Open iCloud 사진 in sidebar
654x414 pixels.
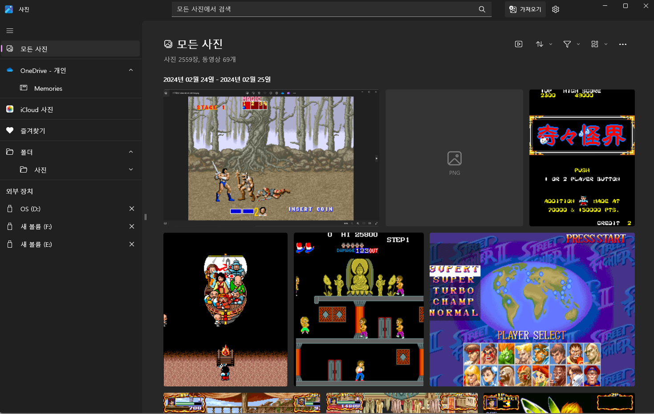(71, 109)
